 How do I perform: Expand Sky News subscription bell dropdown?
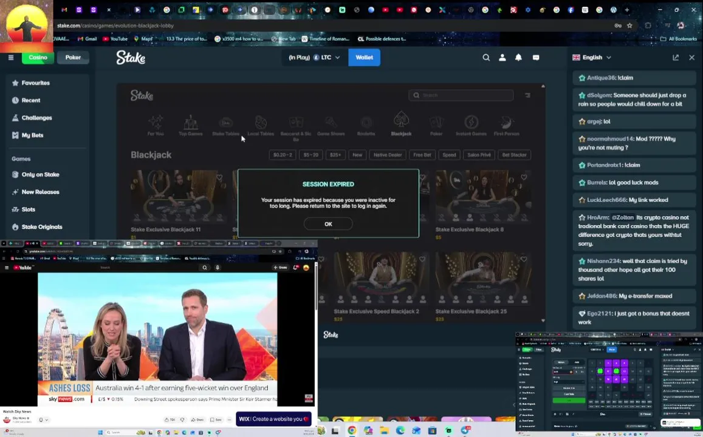tap(44, 419)
